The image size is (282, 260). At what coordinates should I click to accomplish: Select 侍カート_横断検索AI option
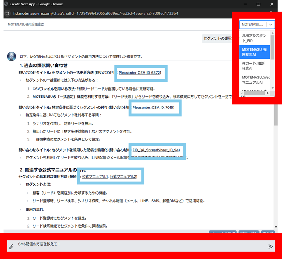pos(255,66)
